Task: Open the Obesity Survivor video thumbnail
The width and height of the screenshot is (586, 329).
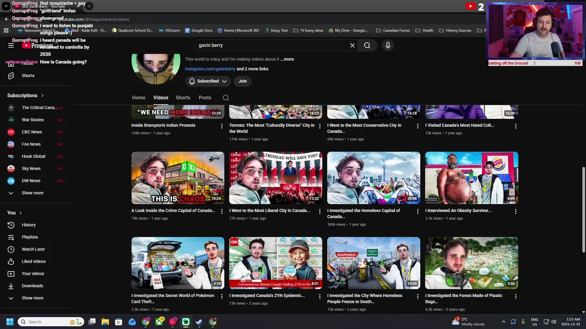Action: pyautogui.click(x=472, y=178)
